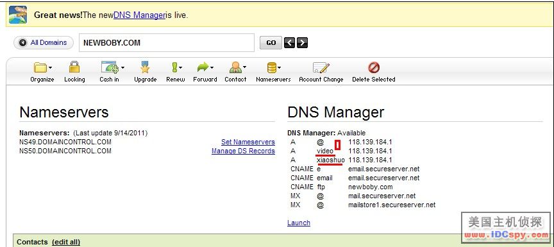The height and width of the screenshot is (247, 554).
Task: Click the Organize toolbar label
Action: pos(42,80)
